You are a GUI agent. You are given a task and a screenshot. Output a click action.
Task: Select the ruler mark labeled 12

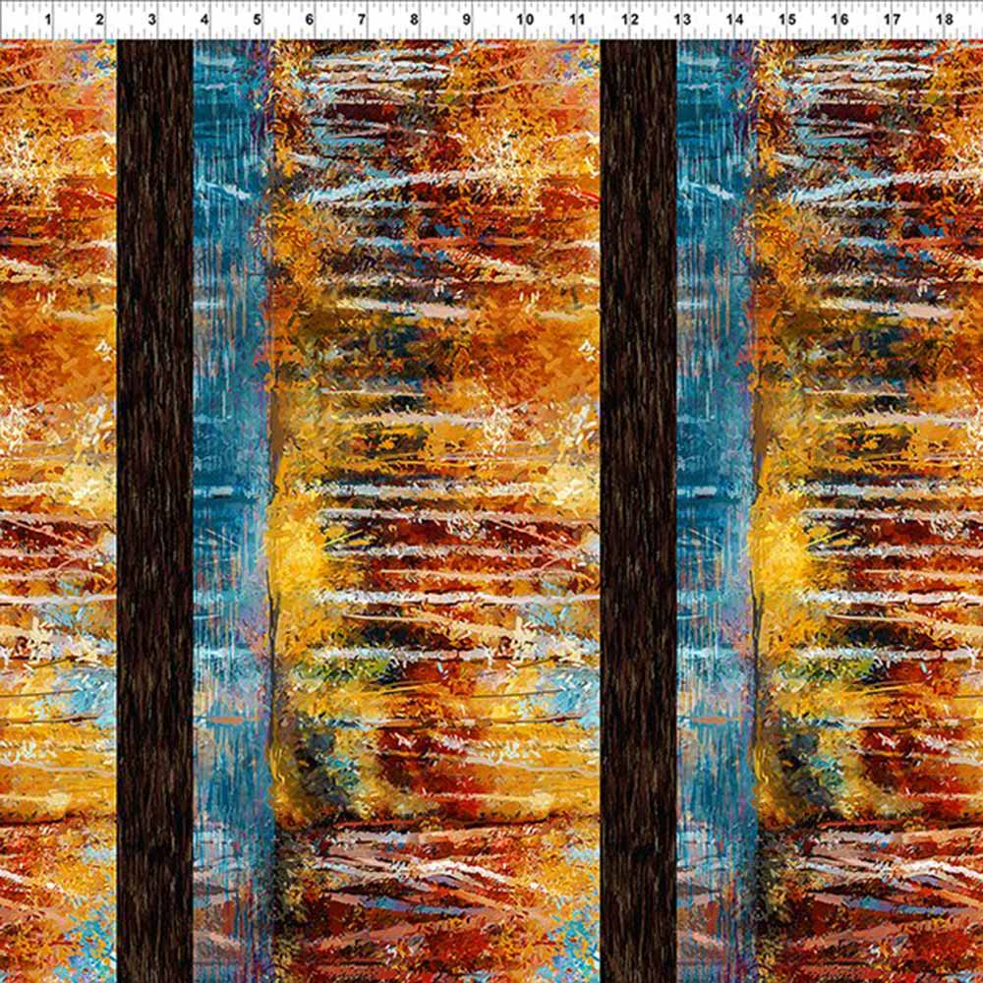[629, 19]
